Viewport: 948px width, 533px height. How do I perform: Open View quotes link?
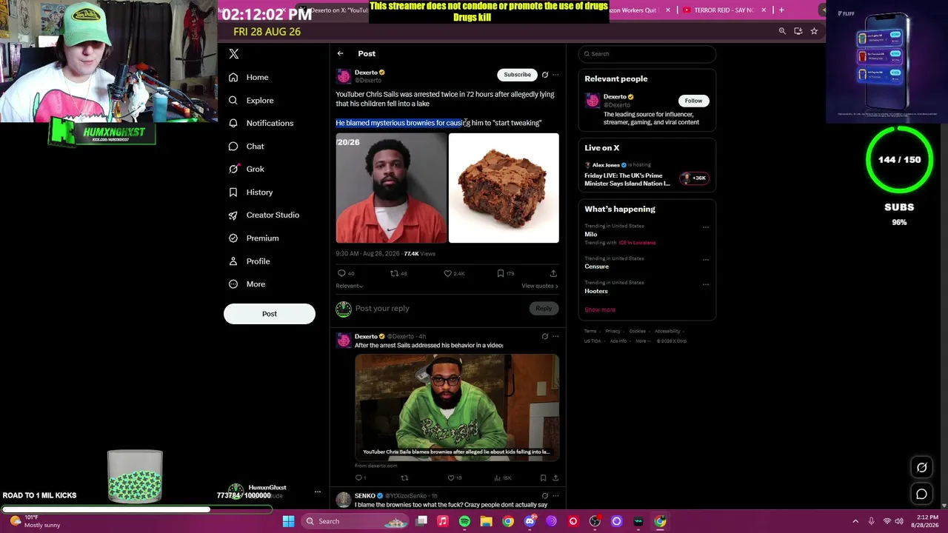pyautogui.click(x=540, y=286)
